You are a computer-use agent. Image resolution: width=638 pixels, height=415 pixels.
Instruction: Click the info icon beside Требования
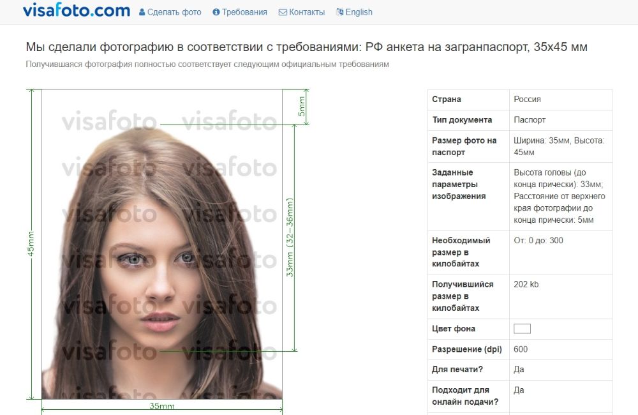tap(216, 12)
